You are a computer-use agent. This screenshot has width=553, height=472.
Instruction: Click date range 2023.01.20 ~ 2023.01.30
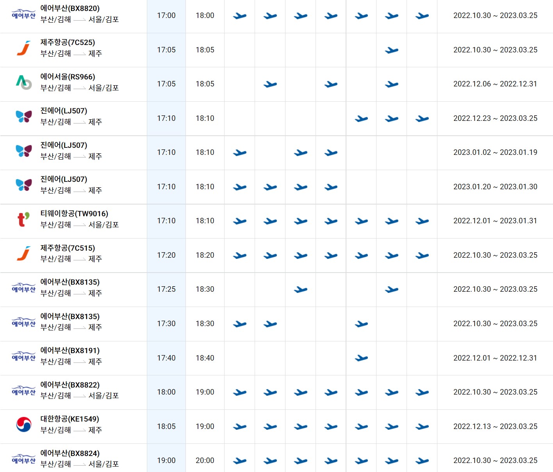click(x=495, y=187)
